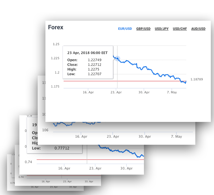Click the 0.74 axis label beside the lower red line
Viewport: 214px width, 195px height.
point(28,162)
